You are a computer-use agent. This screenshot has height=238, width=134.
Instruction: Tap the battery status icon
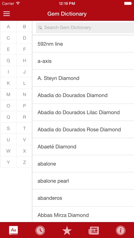pos(128,3)
